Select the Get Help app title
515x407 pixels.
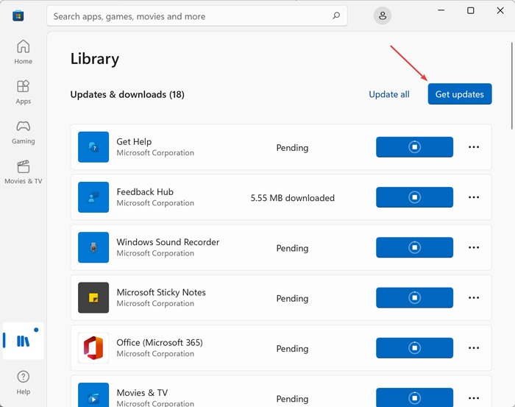tap(134, 141)
